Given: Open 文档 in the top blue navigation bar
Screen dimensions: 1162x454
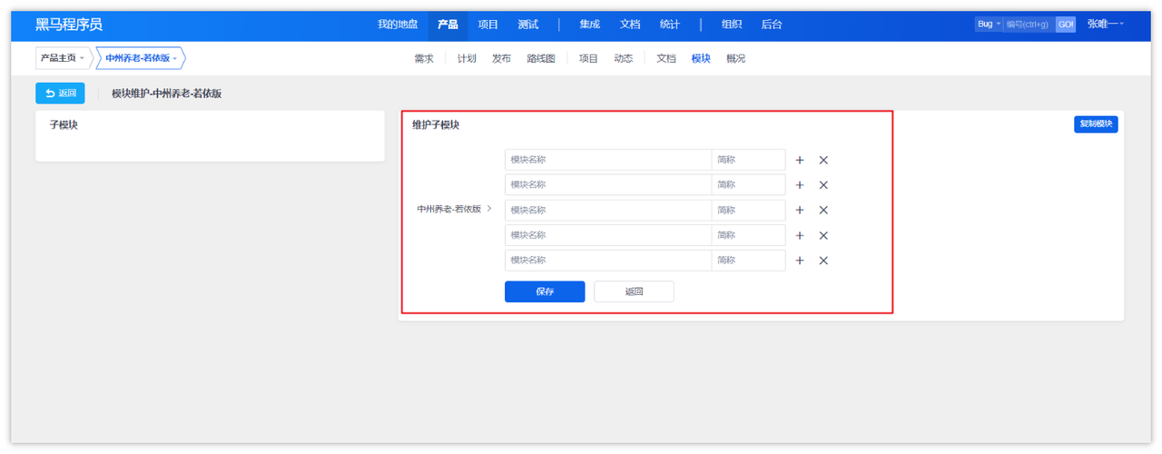Looking at the screenshot, I should (630, 25).
